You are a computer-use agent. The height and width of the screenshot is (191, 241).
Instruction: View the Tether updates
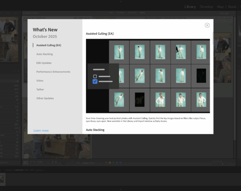coord(40,89)
